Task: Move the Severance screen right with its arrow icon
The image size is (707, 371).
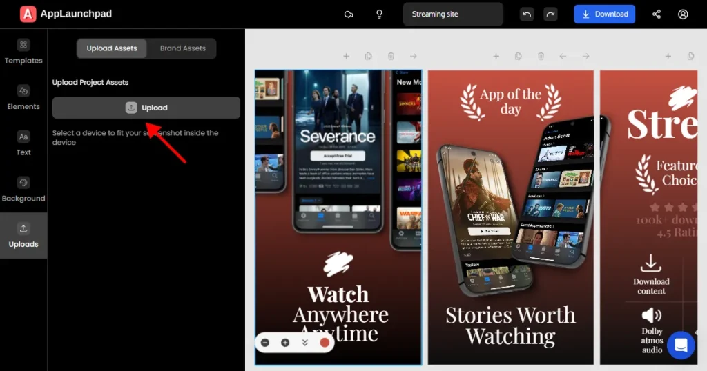Action: click(x=413, y=57)
